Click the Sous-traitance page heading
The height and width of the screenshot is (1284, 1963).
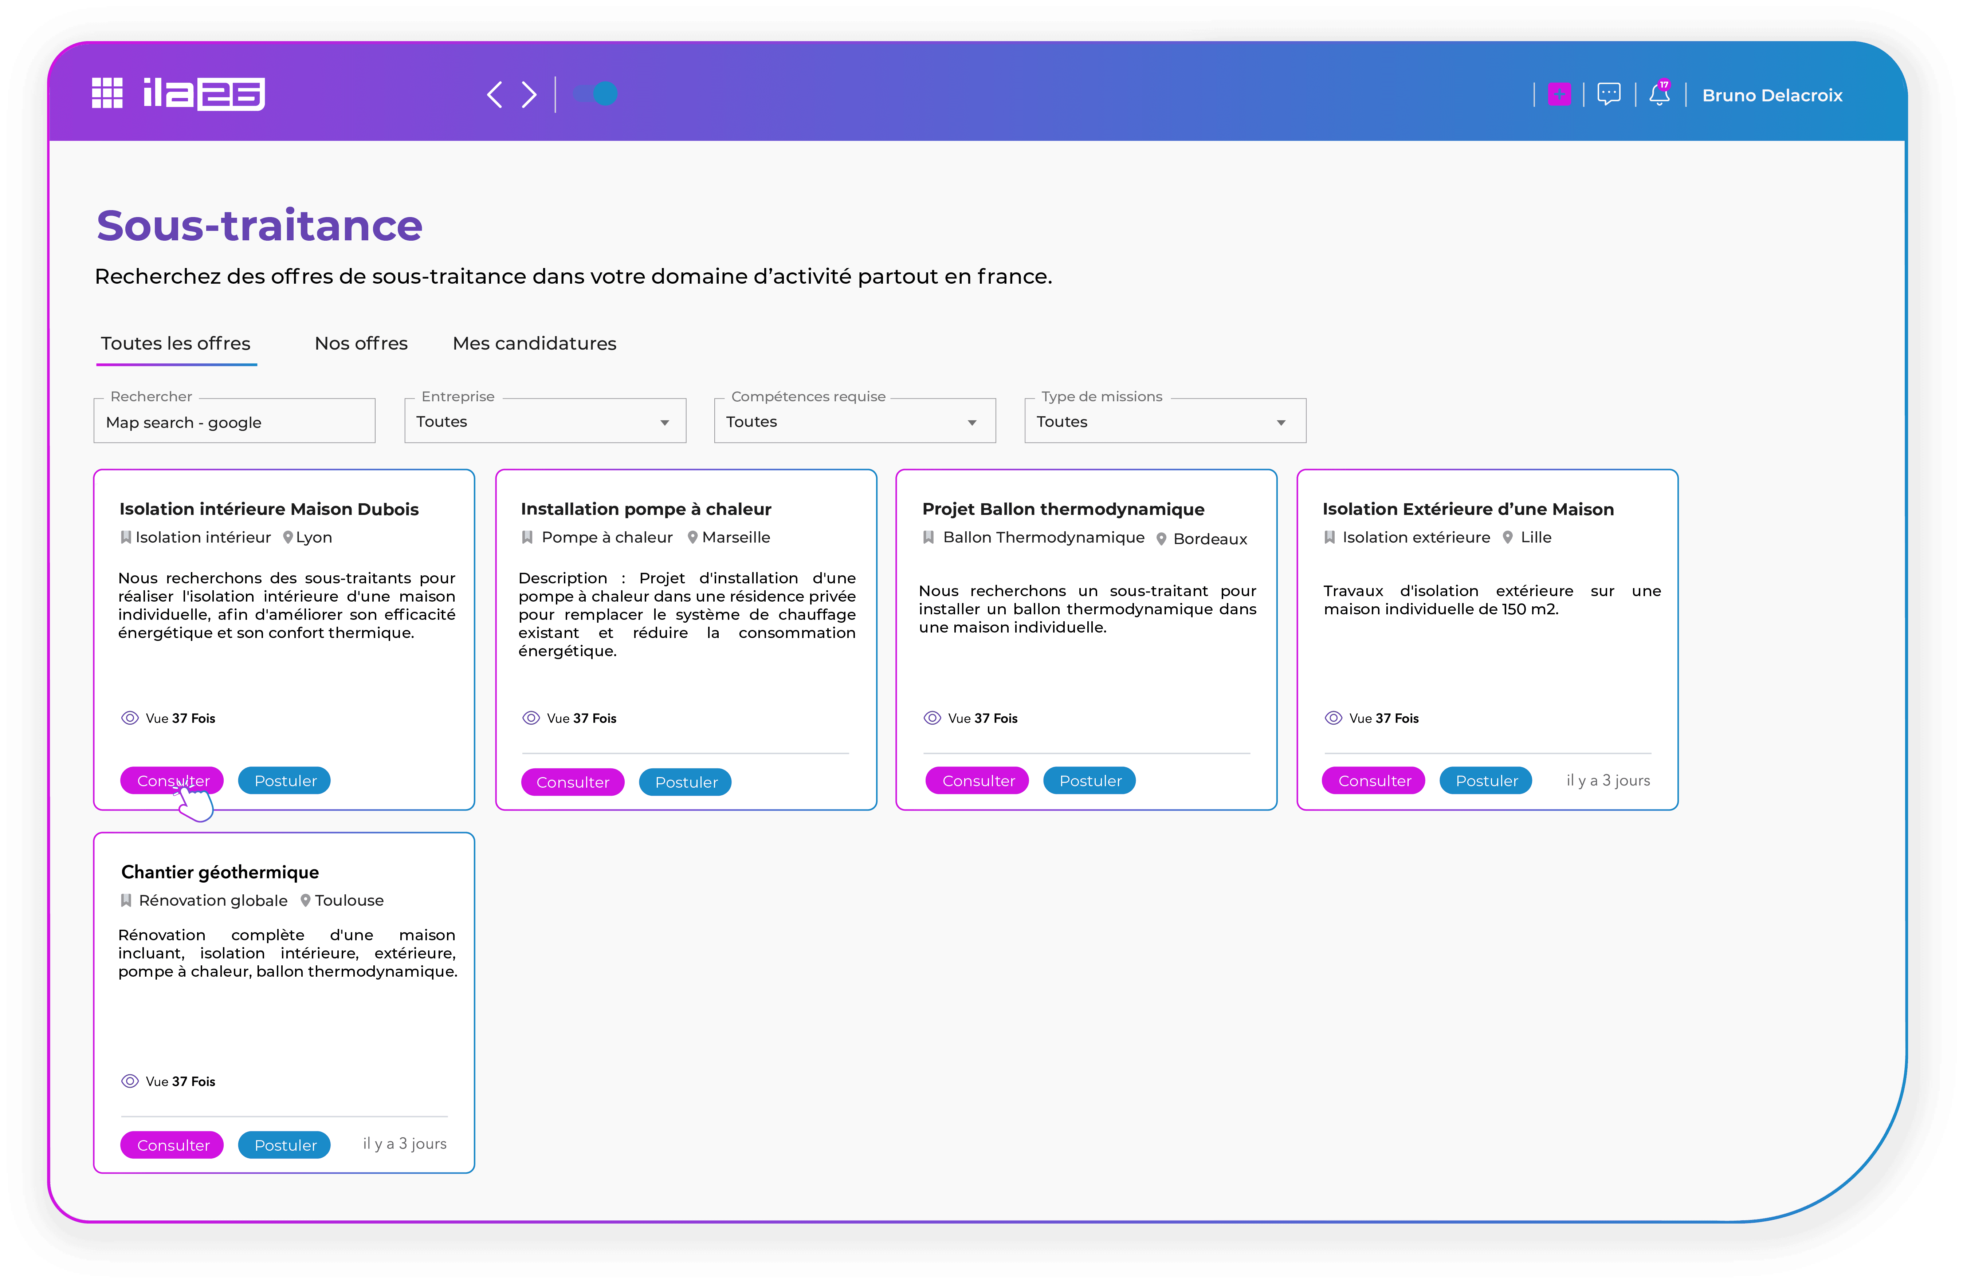point(260,225)
